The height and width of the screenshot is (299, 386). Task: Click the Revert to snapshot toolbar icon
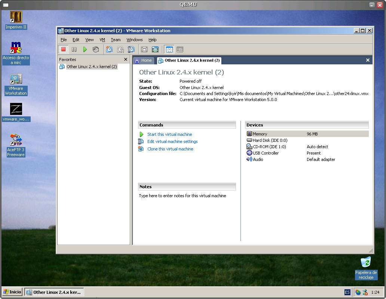tap(120, 49)
